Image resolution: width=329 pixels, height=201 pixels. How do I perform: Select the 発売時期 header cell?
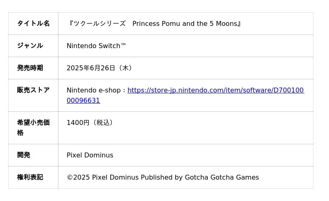(30, 68)
